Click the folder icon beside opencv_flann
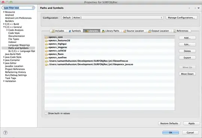Image resolution: width=202 pixels, height=138 pixels. [46, 54]
